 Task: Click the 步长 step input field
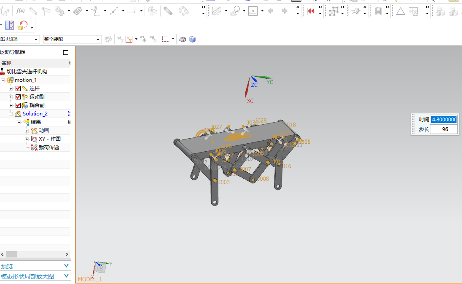[444, 129]
